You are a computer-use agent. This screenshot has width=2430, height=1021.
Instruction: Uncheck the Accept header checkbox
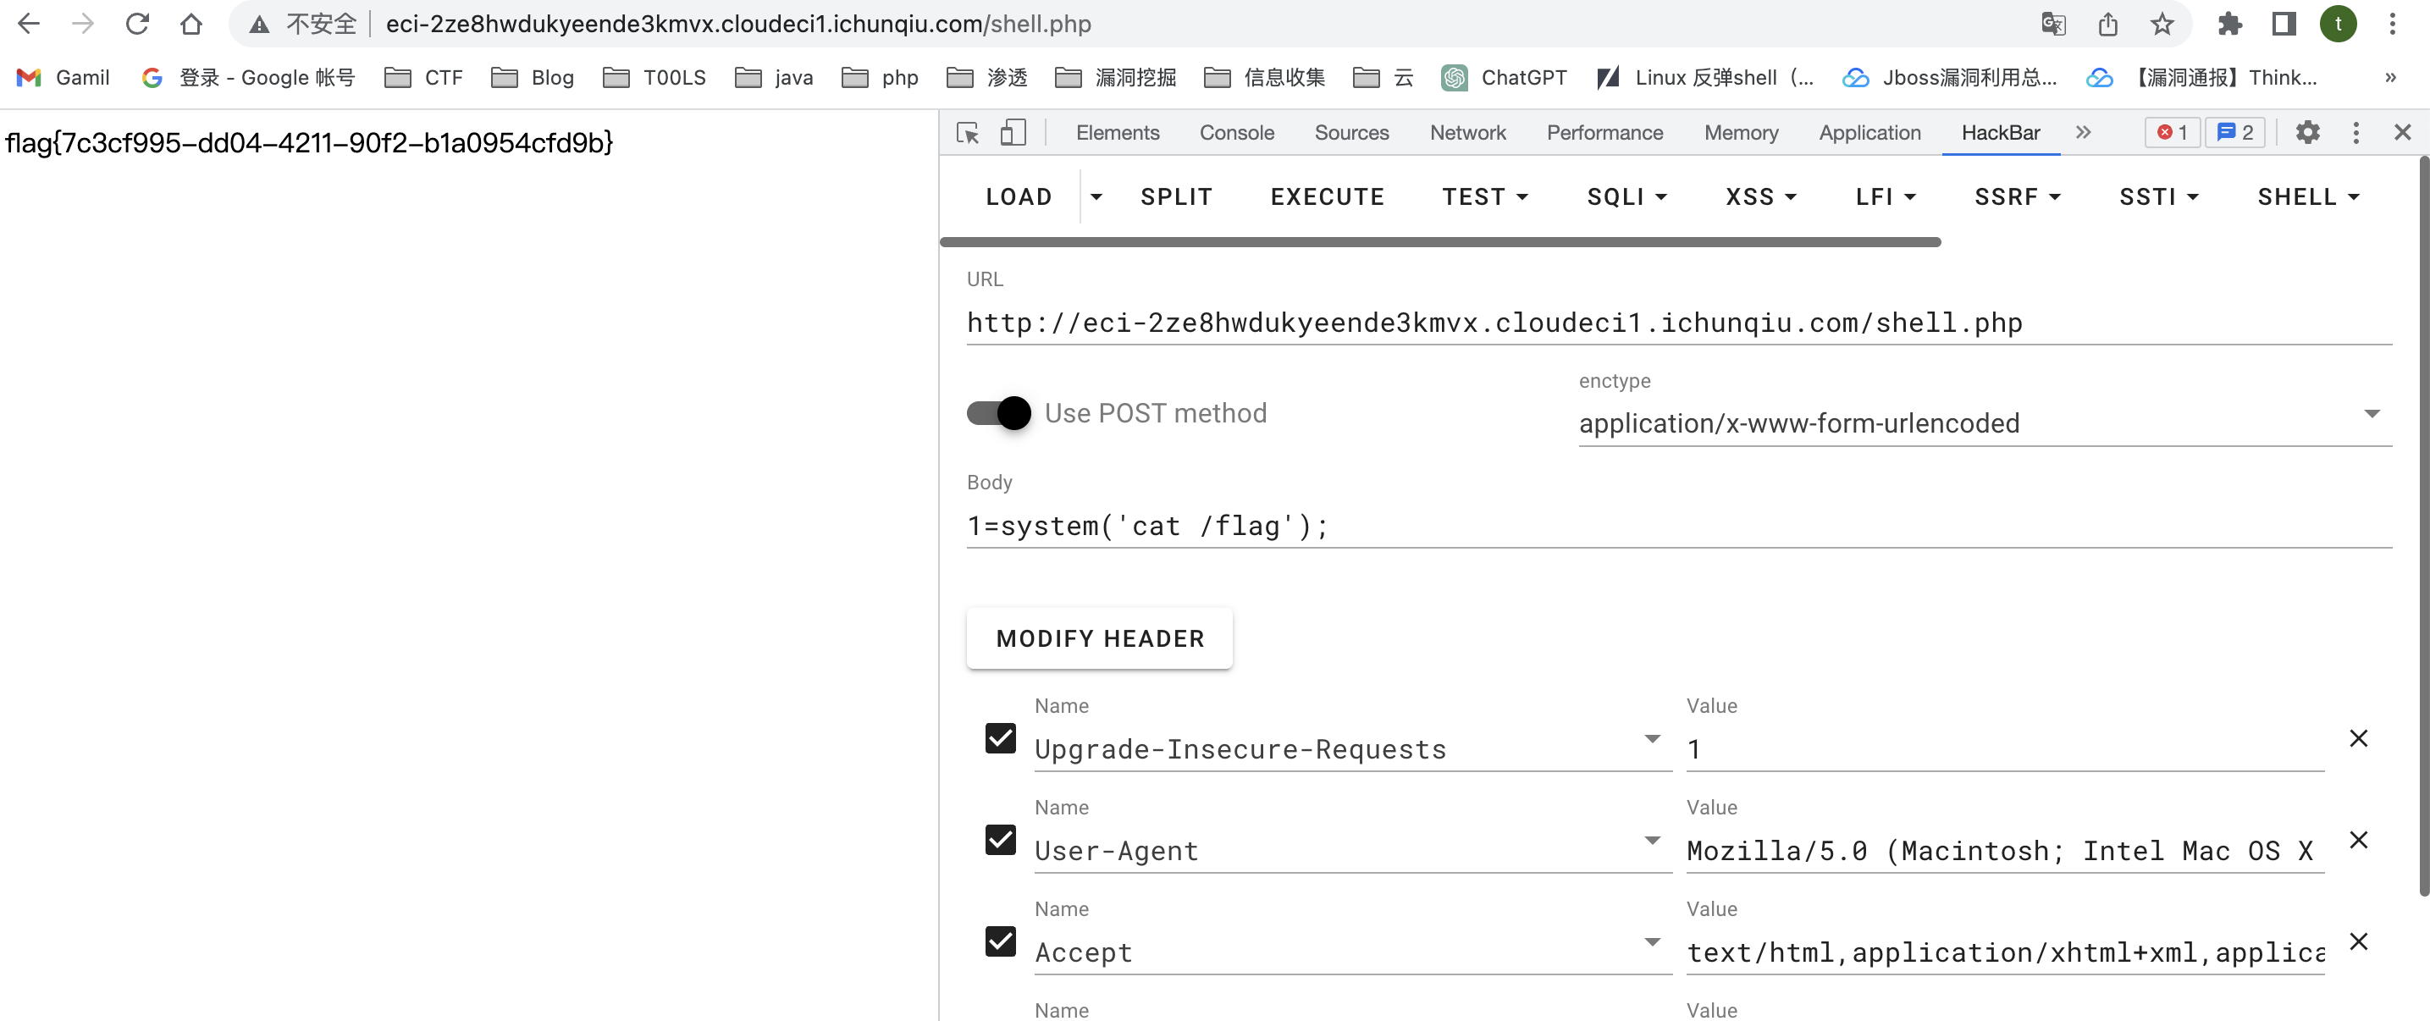1000,941
